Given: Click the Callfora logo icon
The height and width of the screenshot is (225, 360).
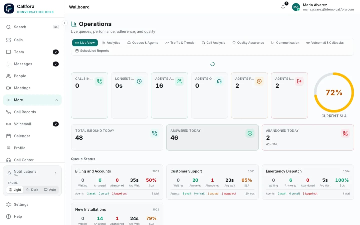Looking at the screenshot, I should click(x=9, y=8).
